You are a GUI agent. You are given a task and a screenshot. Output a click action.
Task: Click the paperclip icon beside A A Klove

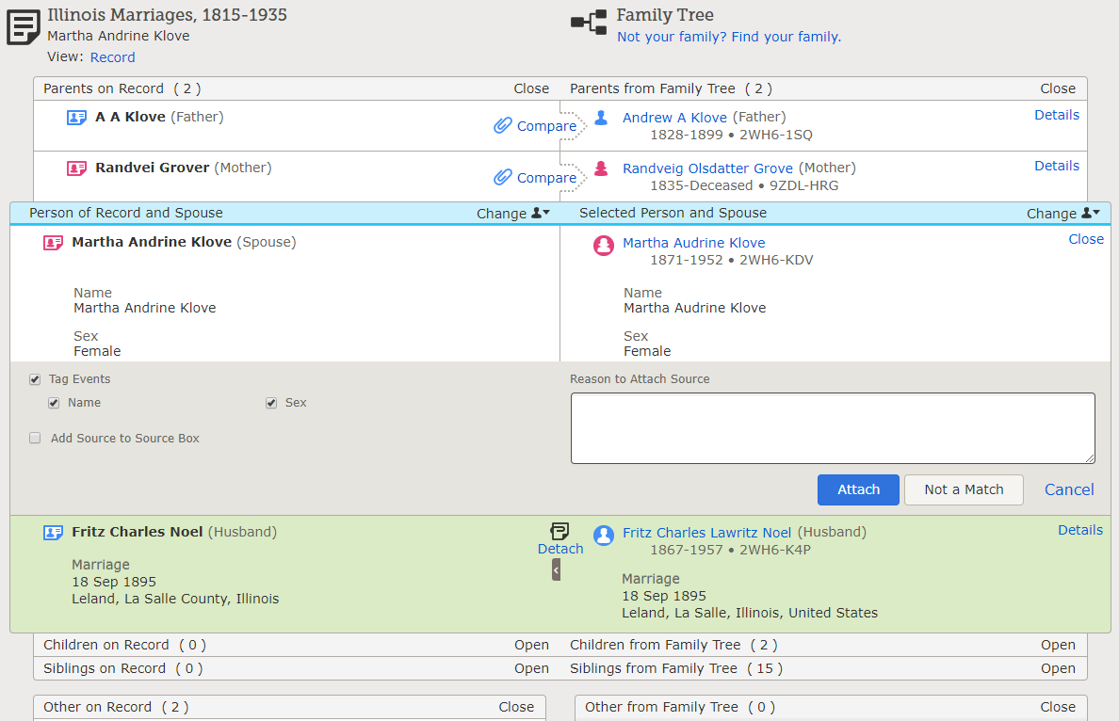point(503,126)
